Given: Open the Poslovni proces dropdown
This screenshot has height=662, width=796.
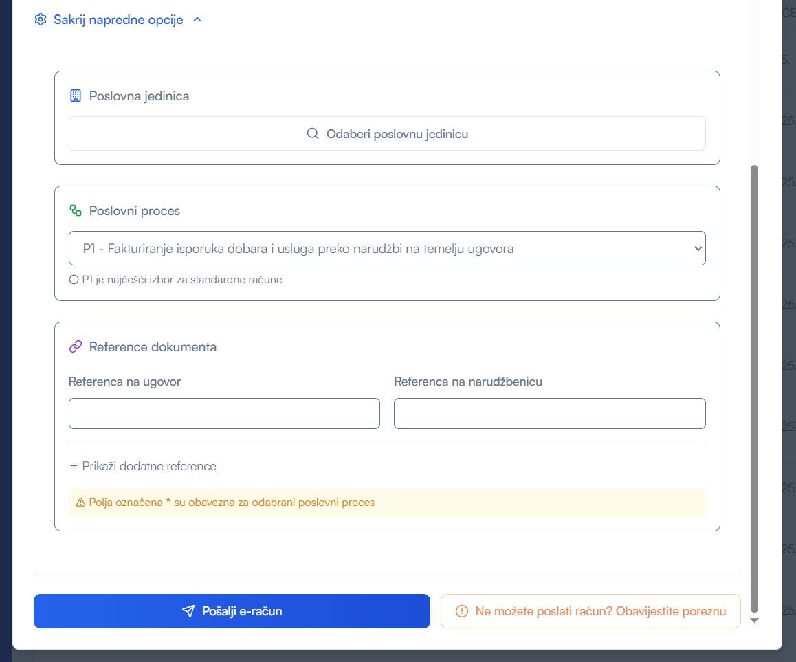Looking at the screenshot, I should point(387,248).
